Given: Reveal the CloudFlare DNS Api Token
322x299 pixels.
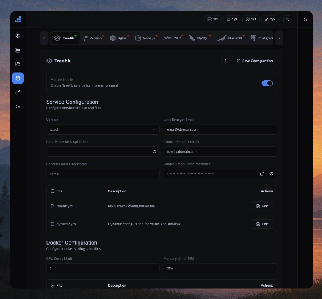Looking at the screenshot, I should 154,152.
